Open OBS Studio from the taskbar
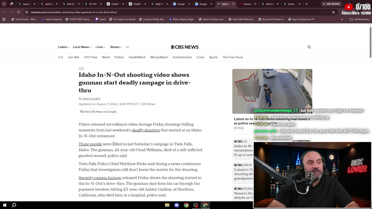 tap(196, 205)
